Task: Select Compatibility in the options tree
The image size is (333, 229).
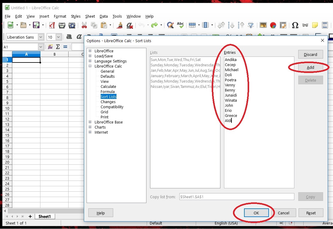Action: [112, 107]
